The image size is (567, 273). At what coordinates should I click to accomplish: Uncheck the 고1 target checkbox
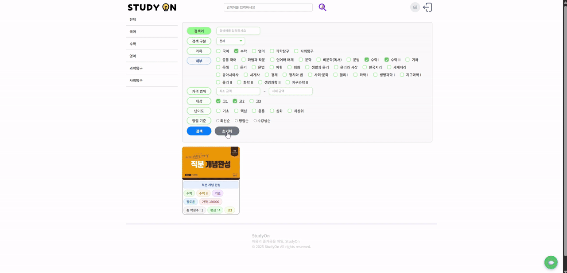point(218,101)
